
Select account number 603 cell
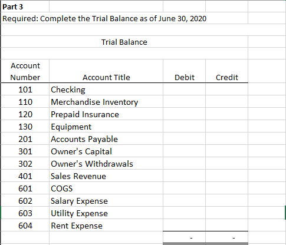(25, 213)
